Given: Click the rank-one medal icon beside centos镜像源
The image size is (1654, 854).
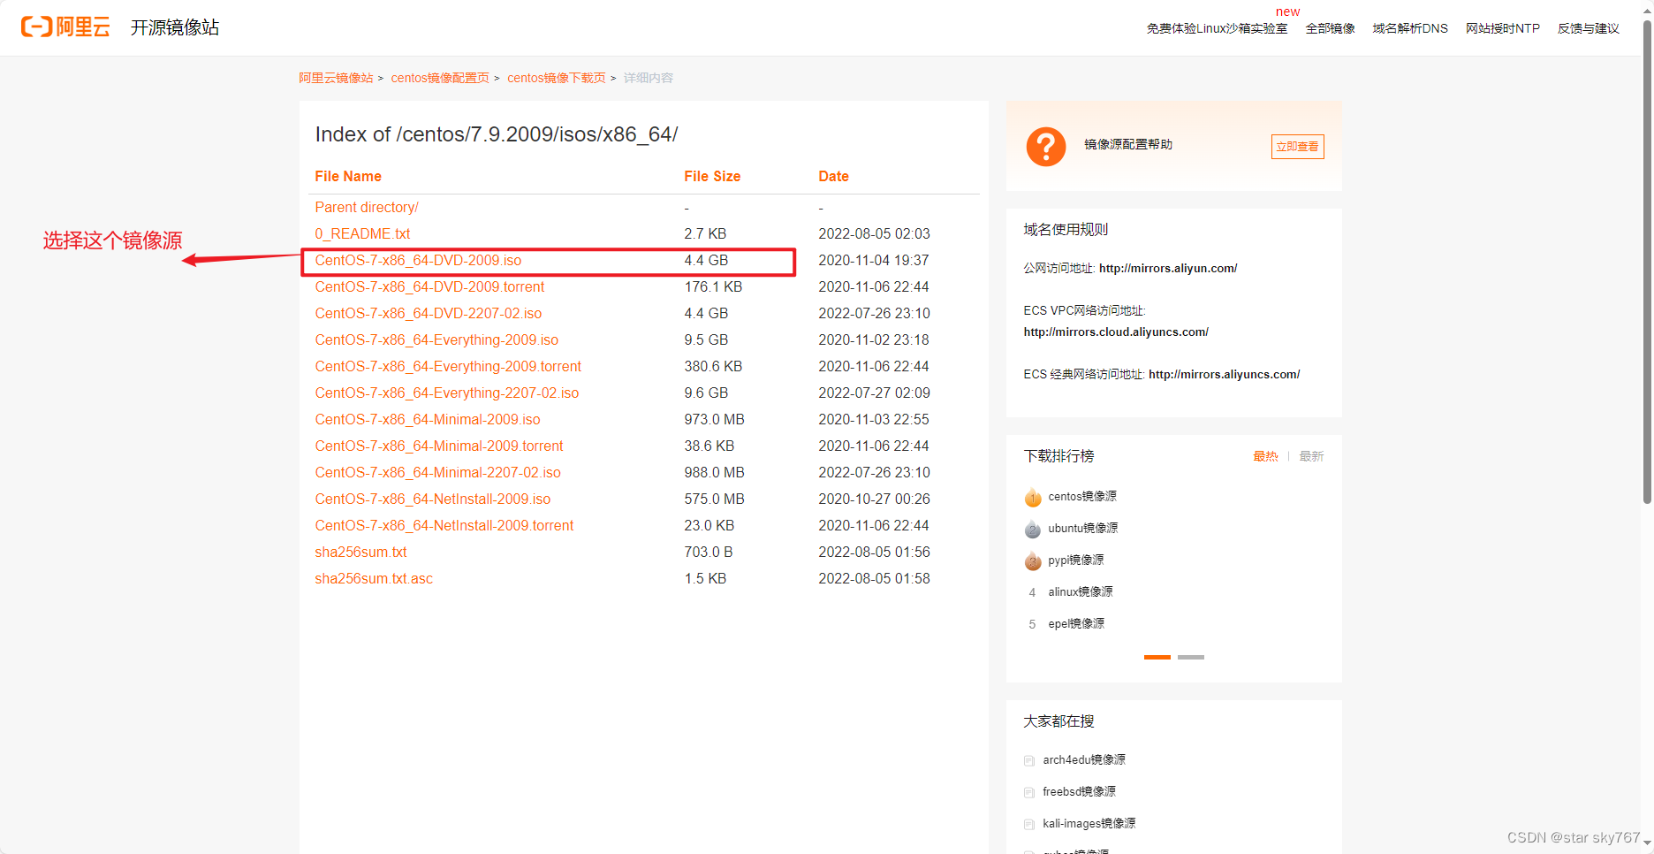Looking at the screenshot, I should 1033,497.
